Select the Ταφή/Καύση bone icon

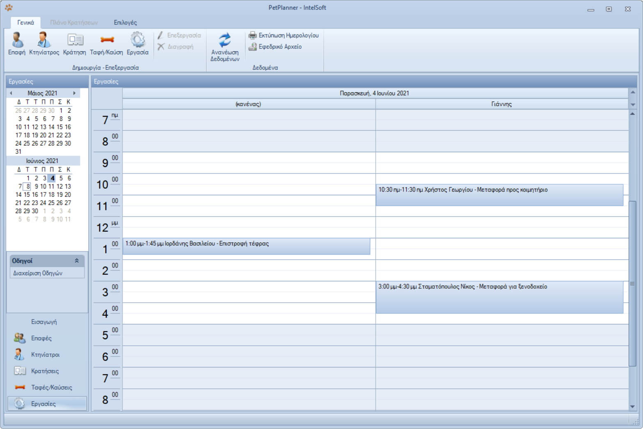click(106, 40)
